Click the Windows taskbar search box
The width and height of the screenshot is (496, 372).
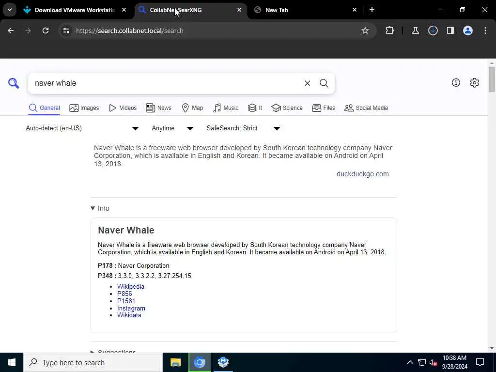coord(93,362)
